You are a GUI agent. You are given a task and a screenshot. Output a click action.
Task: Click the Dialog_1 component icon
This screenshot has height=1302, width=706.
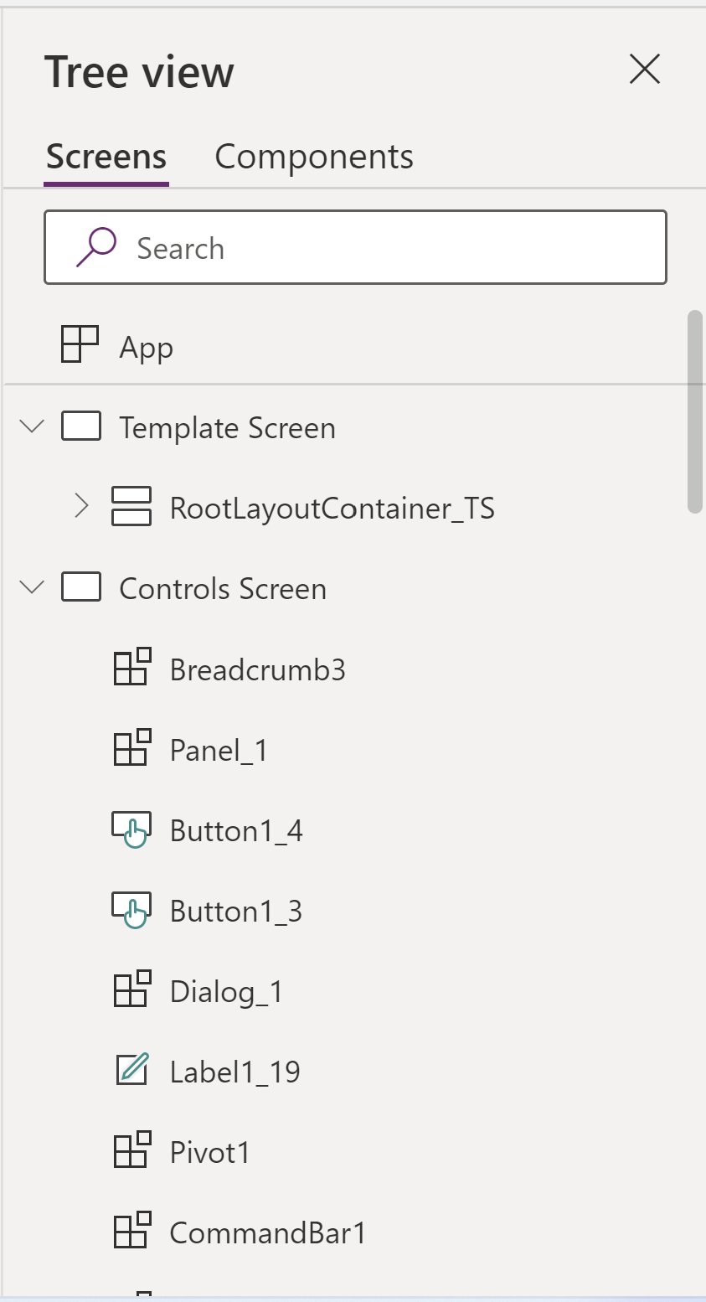(131, 989)
